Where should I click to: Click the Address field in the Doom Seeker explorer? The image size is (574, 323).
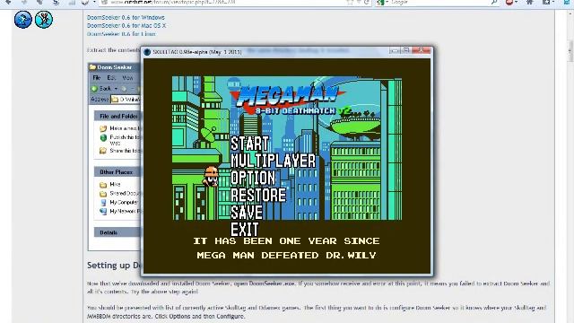coord(126,100)
